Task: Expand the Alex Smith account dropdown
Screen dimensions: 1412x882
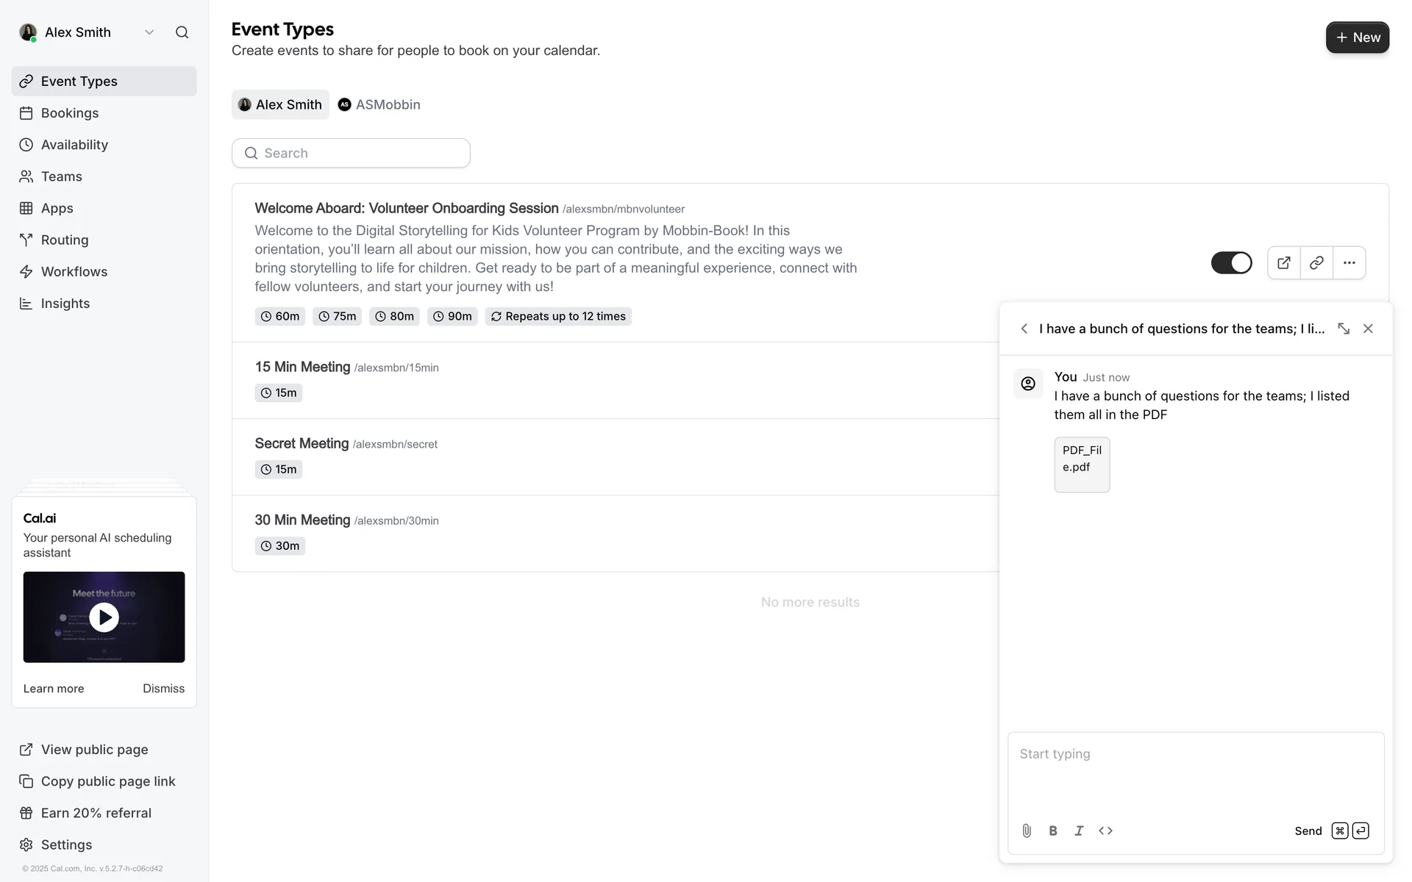Action: coord(149,32)
